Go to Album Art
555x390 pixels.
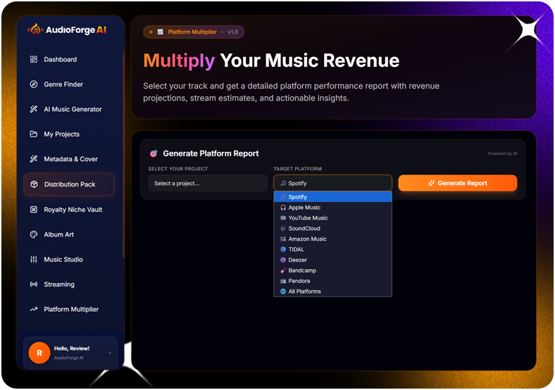point(68,234)
